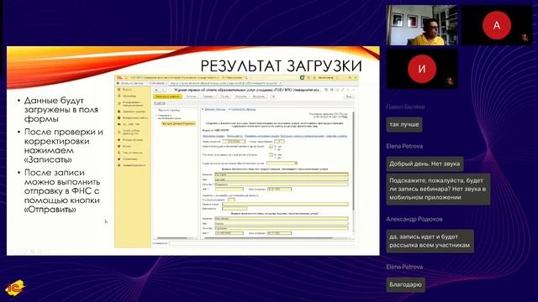Click the green round icon in 1C title bar
The width and height of the screenshot is (538, 302).
[x=302, y=78]
